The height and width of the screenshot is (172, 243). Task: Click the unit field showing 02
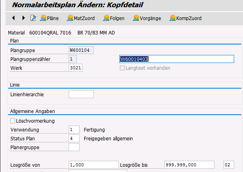click(x=229, y=165)
